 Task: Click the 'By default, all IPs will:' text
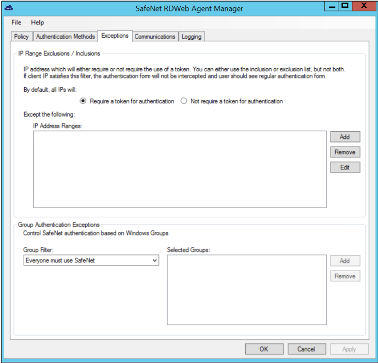click(50, 90)
